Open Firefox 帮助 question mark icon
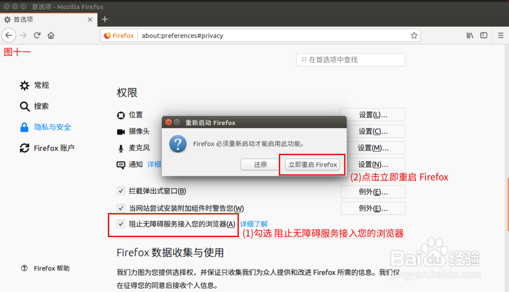This screenshot has height=292, width=509. [x=24, y=268]
